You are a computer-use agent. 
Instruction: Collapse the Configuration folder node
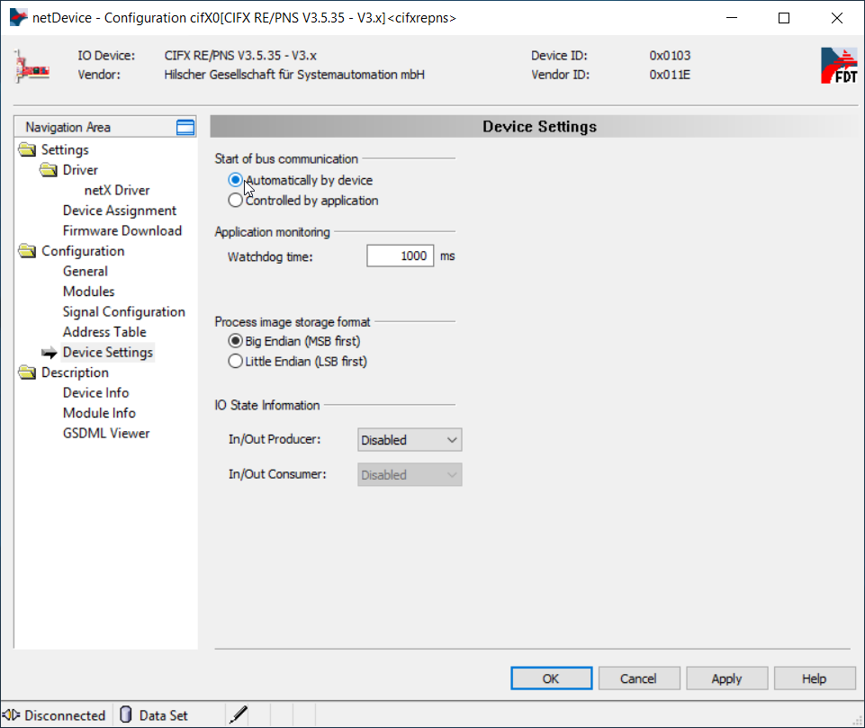click(28, 251)
